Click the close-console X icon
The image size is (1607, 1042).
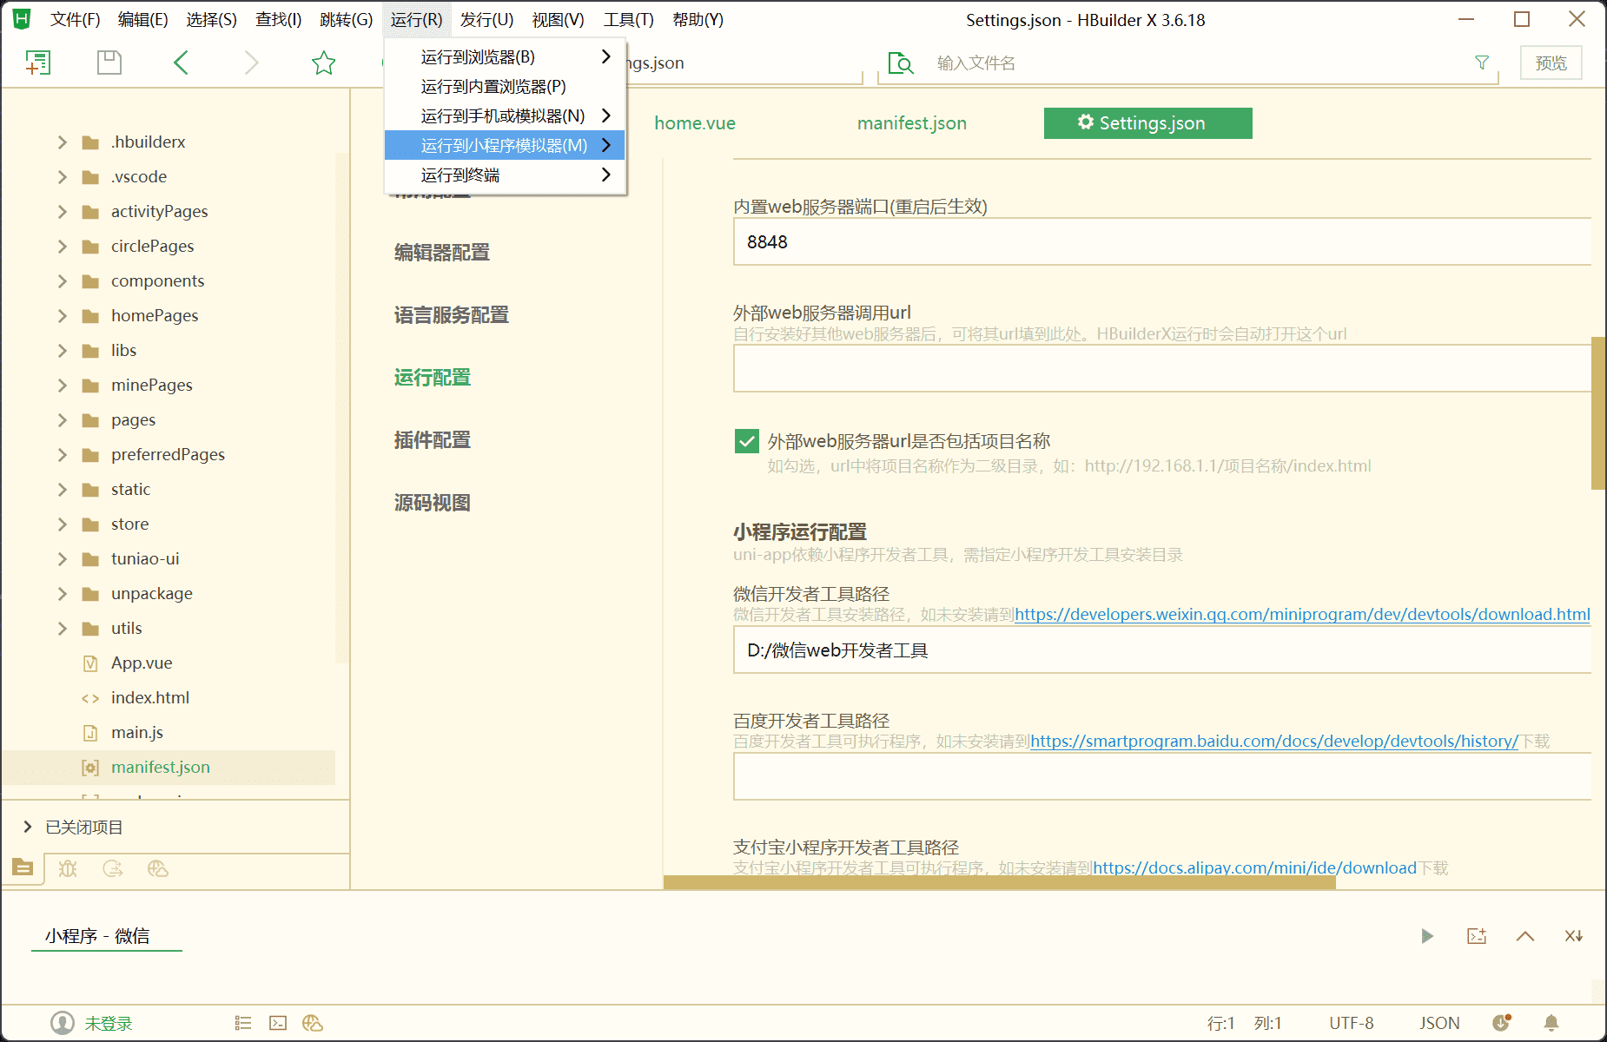1573,936
